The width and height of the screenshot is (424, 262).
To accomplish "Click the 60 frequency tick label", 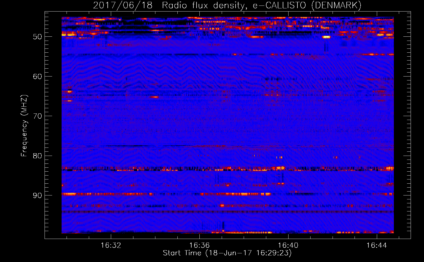I will point(37,77).
